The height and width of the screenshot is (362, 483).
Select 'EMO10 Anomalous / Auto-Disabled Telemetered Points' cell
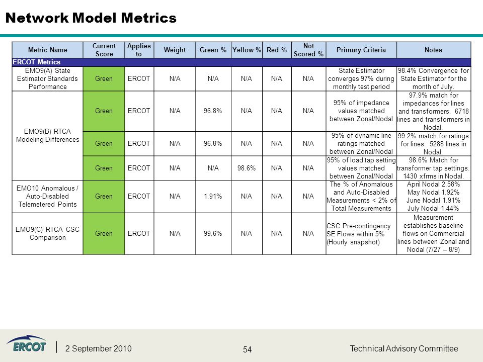47,197
